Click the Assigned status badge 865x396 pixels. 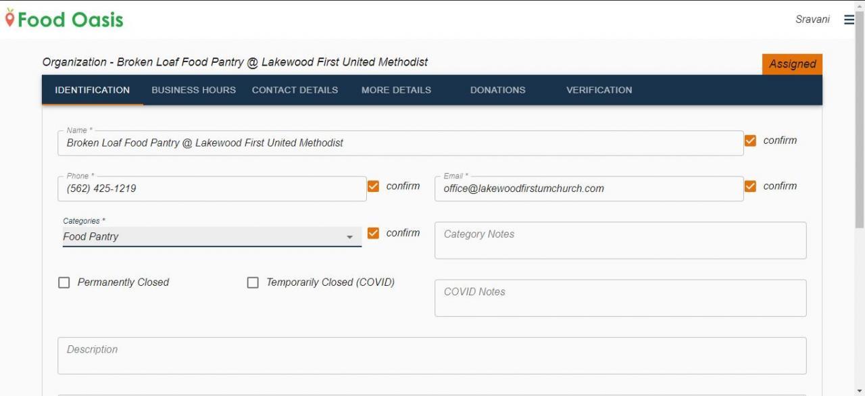click(x=792, y=64)
